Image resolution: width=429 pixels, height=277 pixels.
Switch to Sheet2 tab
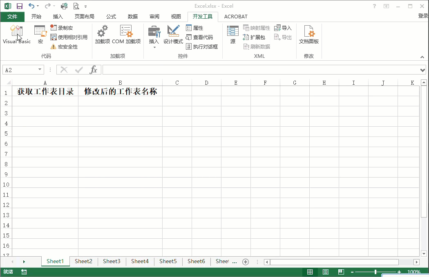click(83, 262)
